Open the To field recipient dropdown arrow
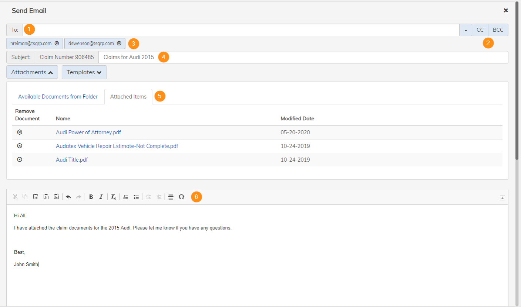This screenshot has width=521, height=307. (465, 30)
